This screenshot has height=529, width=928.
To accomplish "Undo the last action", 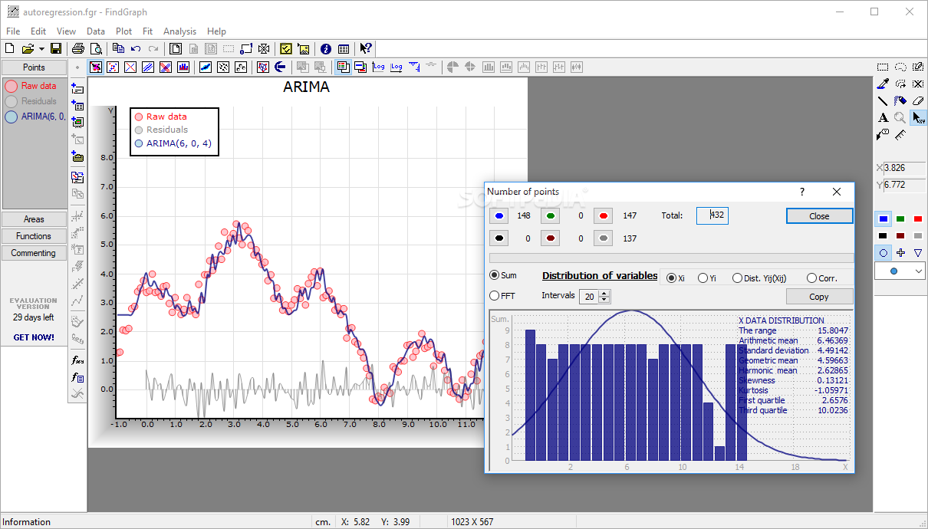I will (136, 48).
